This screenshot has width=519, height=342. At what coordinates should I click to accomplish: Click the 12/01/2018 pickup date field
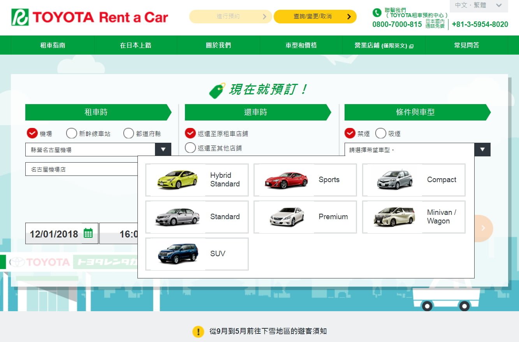coord(62,234)
